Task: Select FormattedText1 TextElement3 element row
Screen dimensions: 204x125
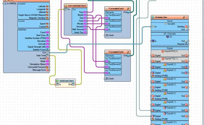Action: coord(113,27)
